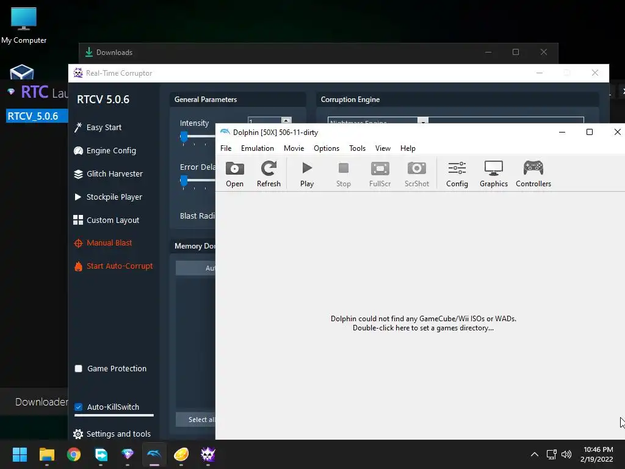625x469 pixels.
Task: Click the Real-Time Corruptor taskbar icon
Action: [x=208, y=454]
